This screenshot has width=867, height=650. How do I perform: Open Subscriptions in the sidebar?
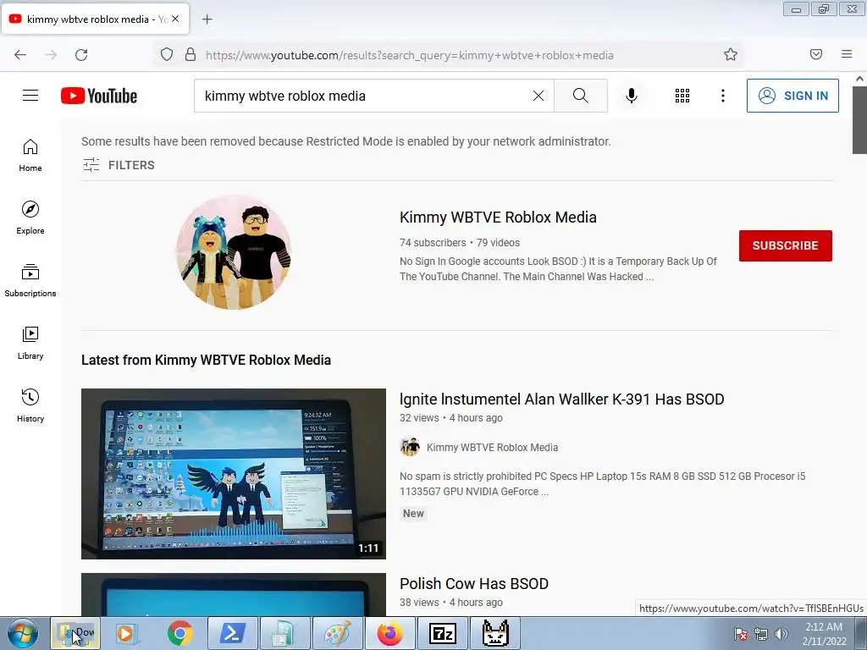point(30,281)
